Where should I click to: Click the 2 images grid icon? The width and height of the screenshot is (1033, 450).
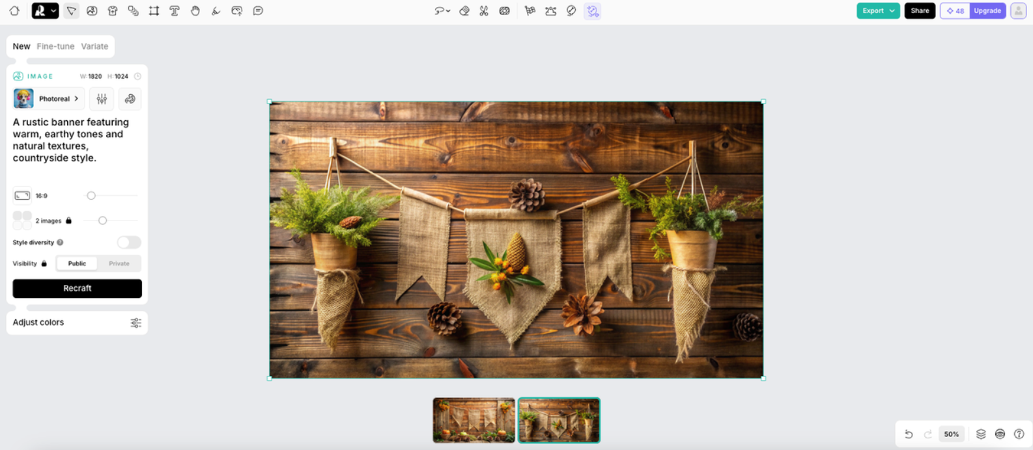[x=22, y=220]
